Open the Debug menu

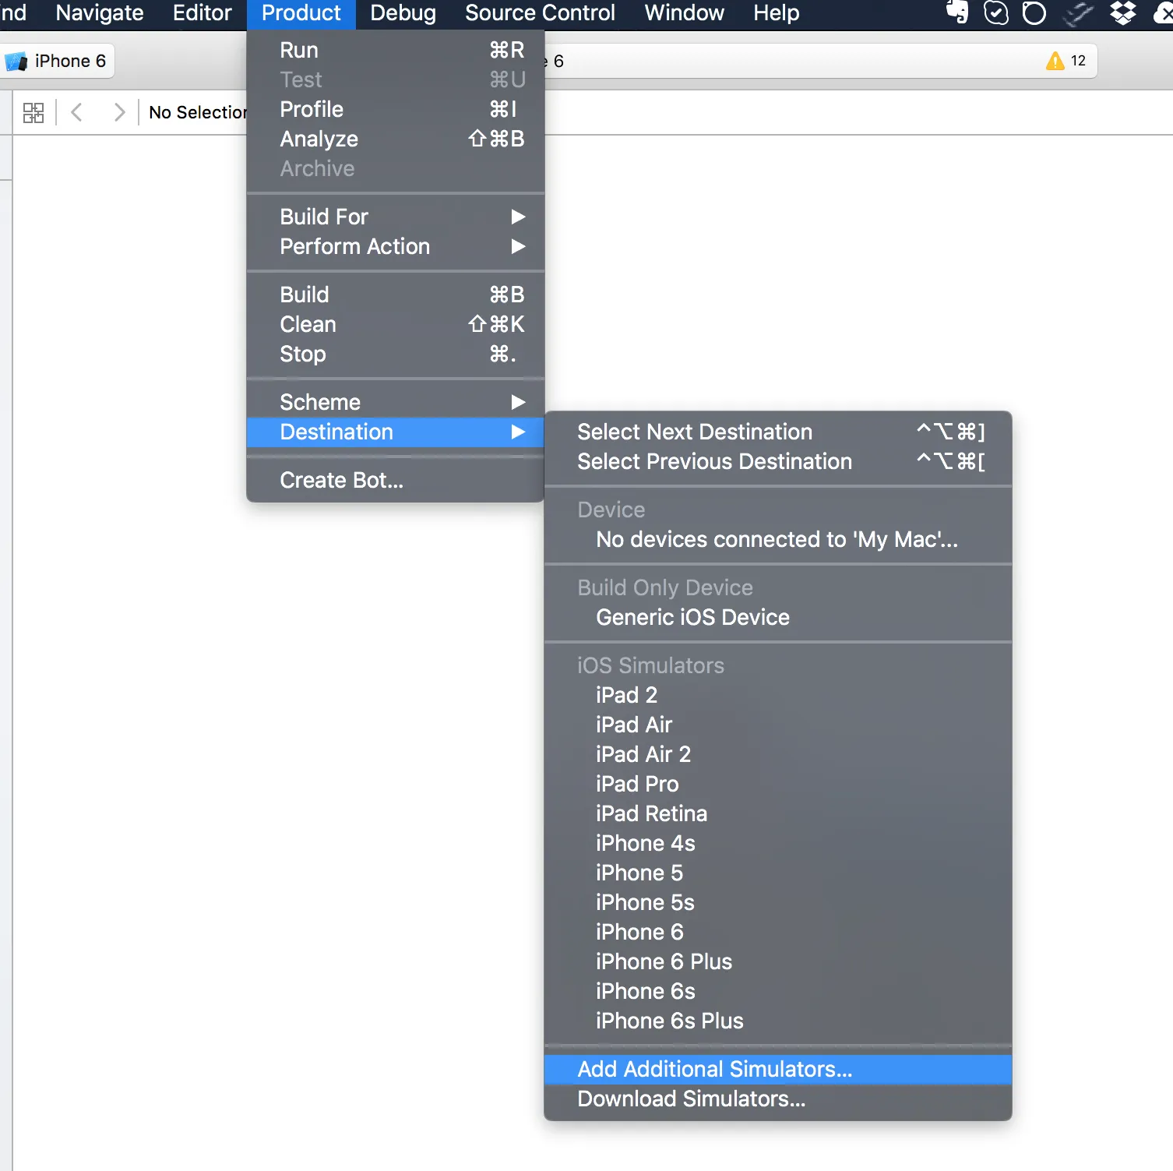(x=403, y=13)
